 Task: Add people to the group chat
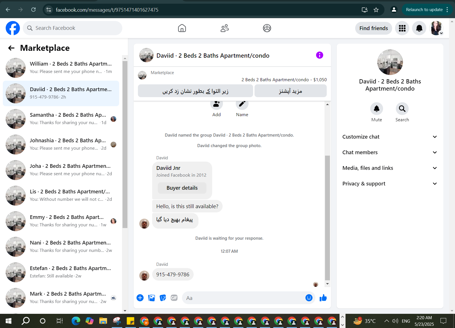pos(216,104)
